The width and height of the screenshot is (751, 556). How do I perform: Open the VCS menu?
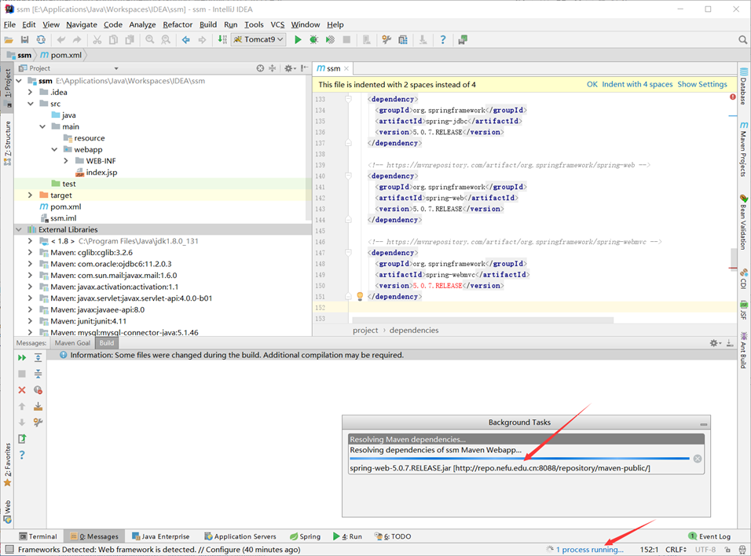coord(277,24)
